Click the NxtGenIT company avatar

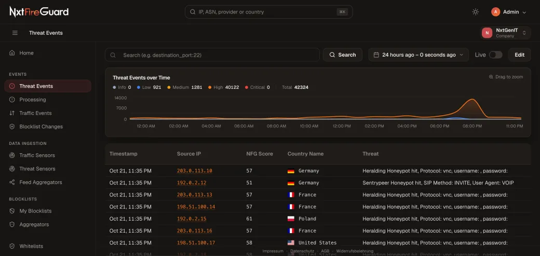487,33
